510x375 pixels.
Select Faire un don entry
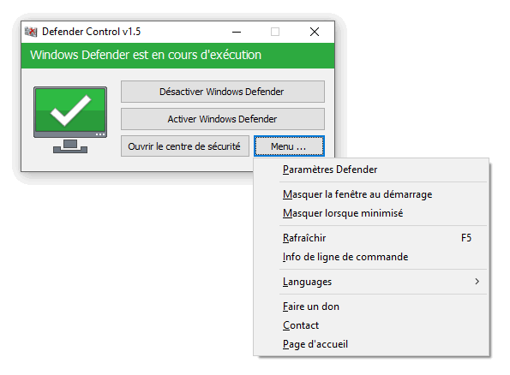click(x=371, y=307)
